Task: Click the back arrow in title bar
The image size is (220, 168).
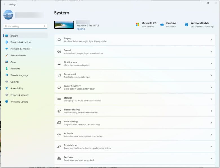Action: click(x=5, y=4)
